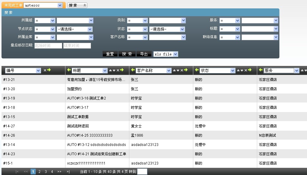Click next page >> in pagination
The height and width of the screenshot is (175, 307).
pyautogui.click(x=59, y=172)
